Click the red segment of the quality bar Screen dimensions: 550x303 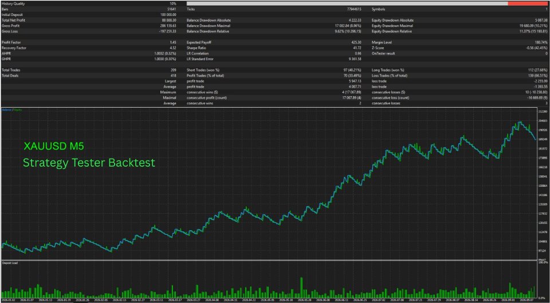pyautogui.click(x=528, y=3)
